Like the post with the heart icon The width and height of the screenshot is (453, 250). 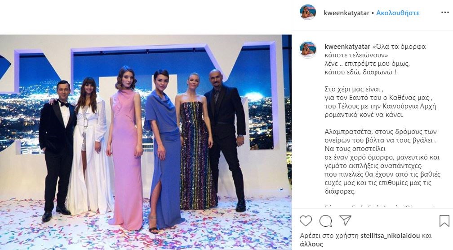[306, 221]
